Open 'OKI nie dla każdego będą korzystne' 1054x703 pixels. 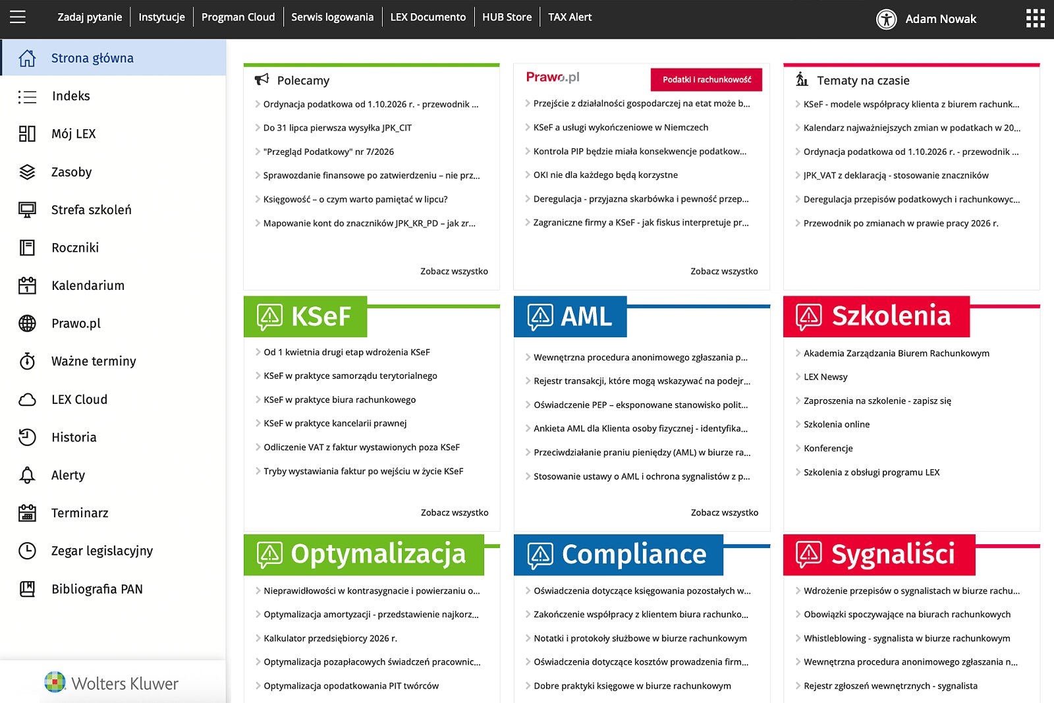click(x=605, y=175)
